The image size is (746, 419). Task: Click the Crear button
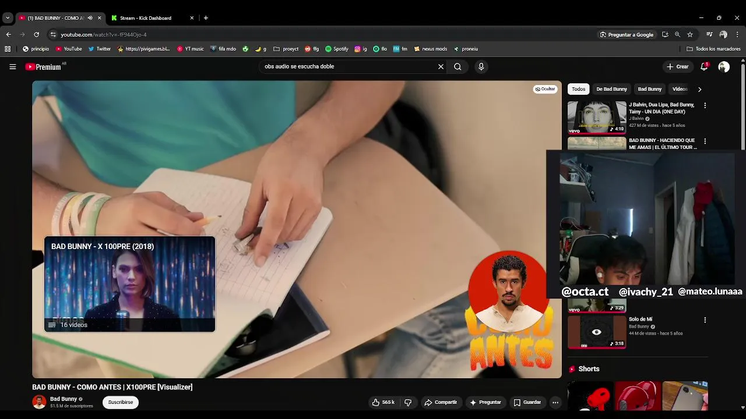point(678,67)
